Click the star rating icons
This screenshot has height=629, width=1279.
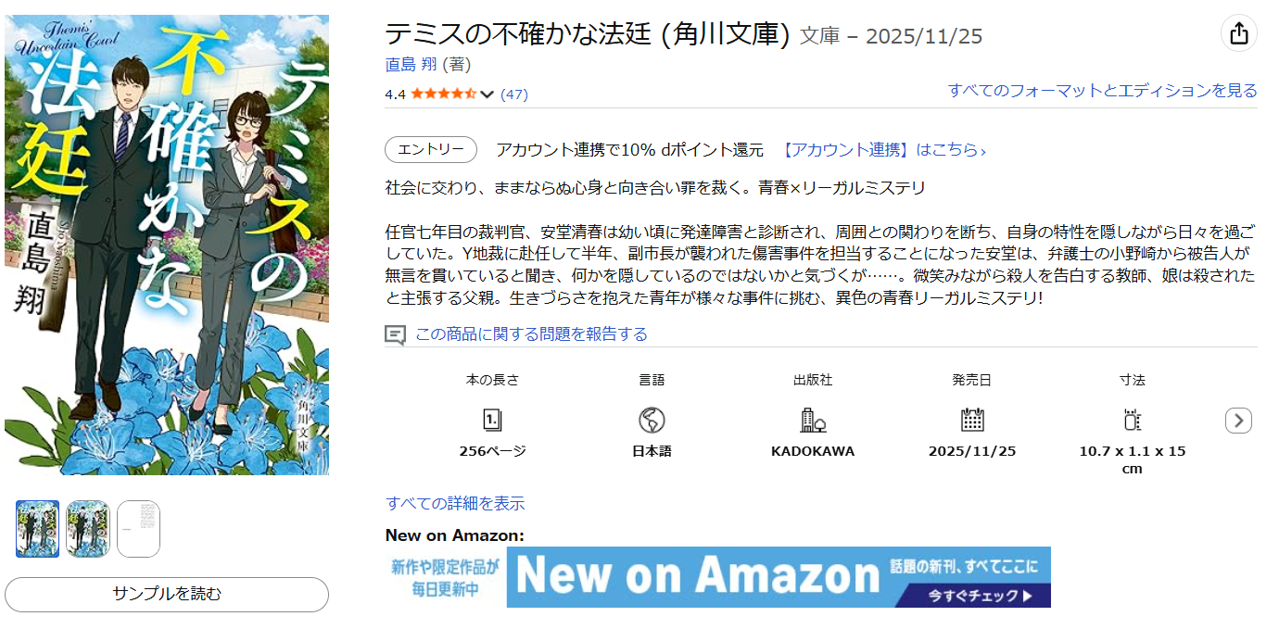pyautogui.click(x=444, y=94)
